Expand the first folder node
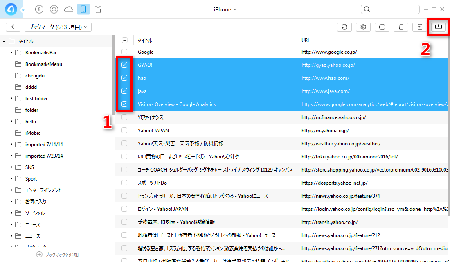The height and width of the screenshot is (262, 450). pos(11,99)
